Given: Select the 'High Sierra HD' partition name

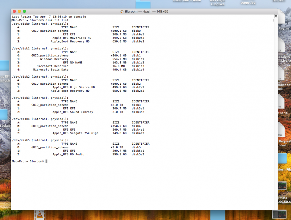Looking at the screenshot, I should tap(82, 87).
